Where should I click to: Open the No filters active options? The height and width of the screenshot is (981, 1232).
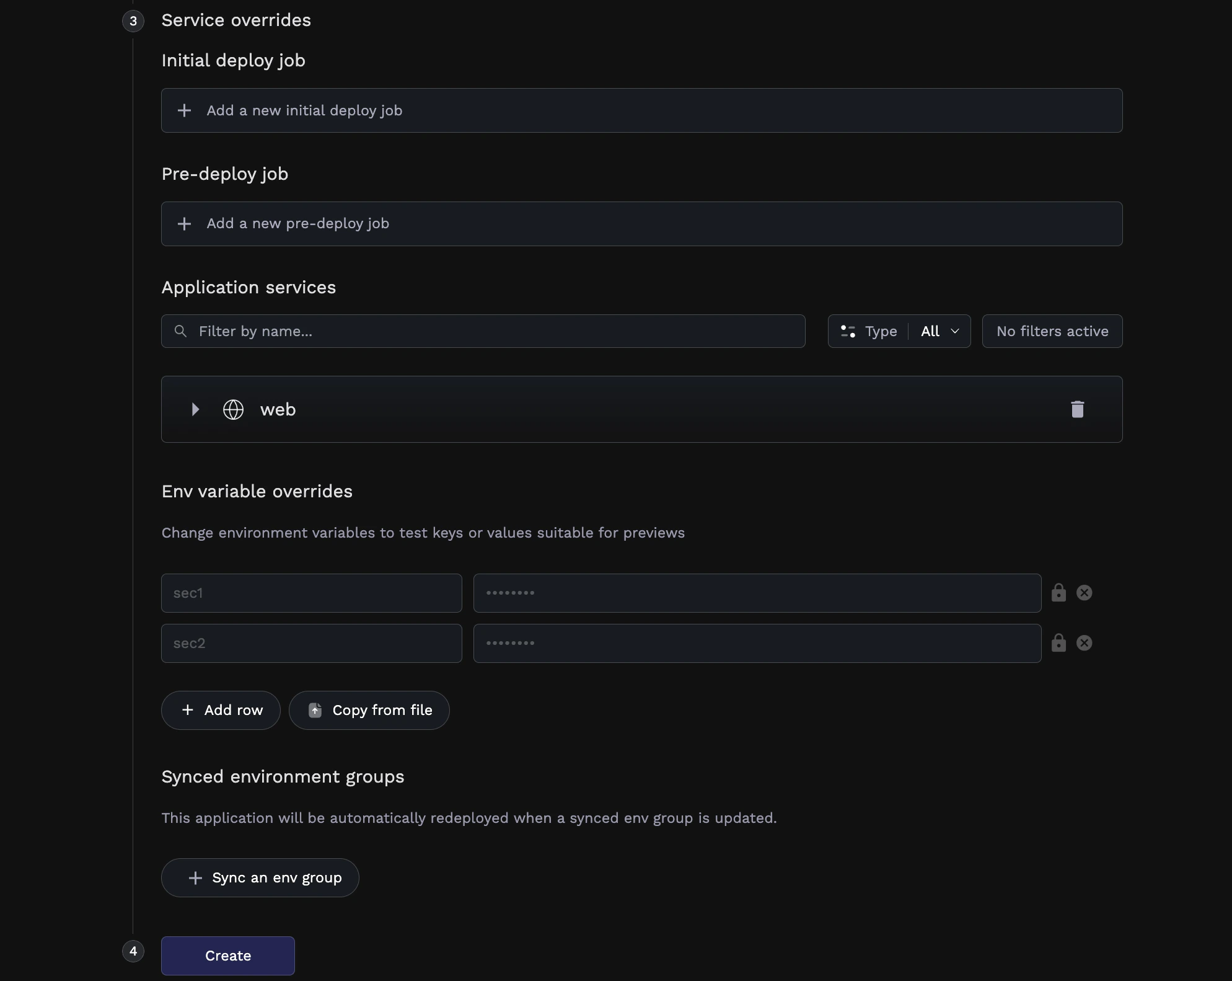pos(1052,331)
